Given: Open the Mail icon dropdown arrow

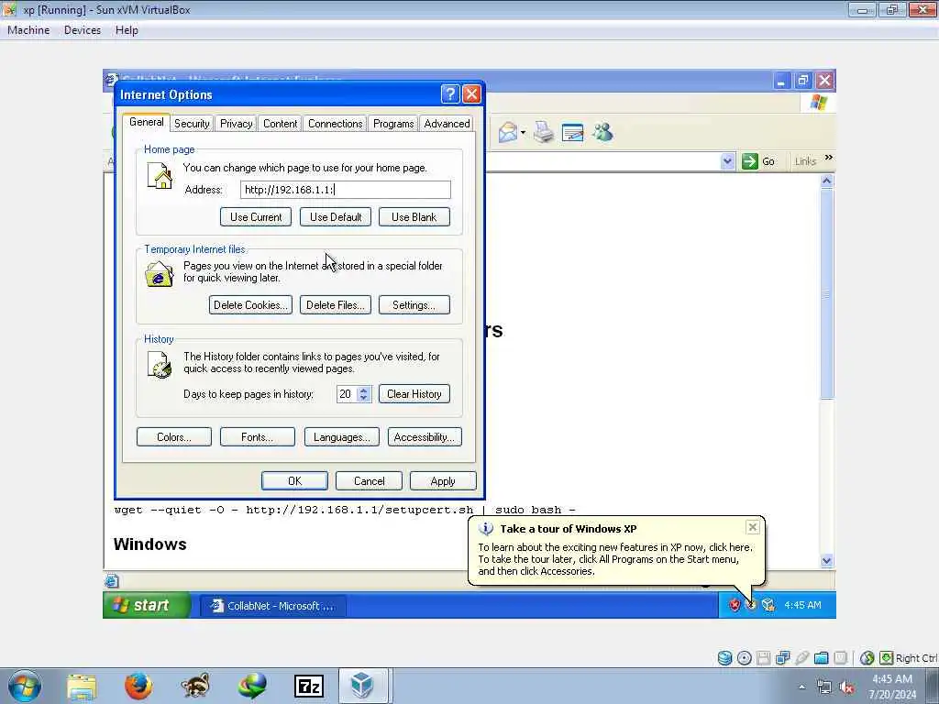Looking at the screenshot, I should coord(524,132).
